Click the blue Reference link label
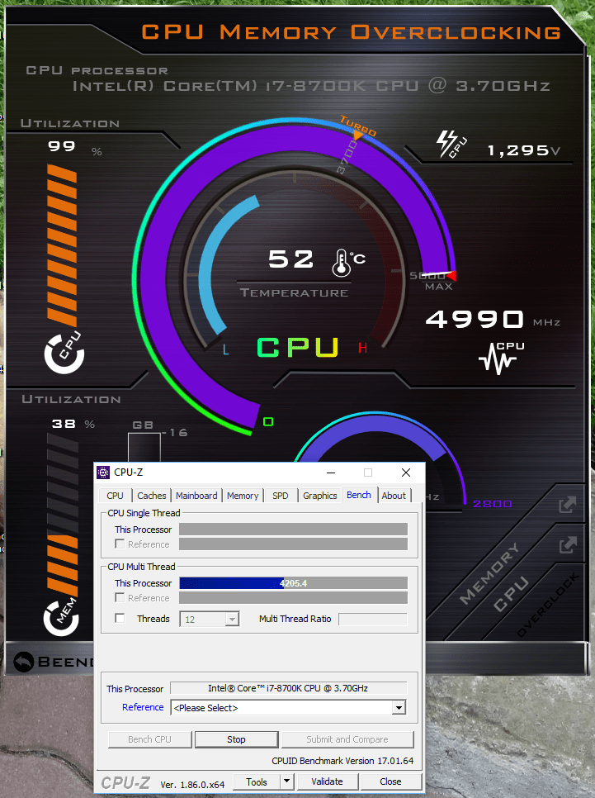 tap(143, 707)
